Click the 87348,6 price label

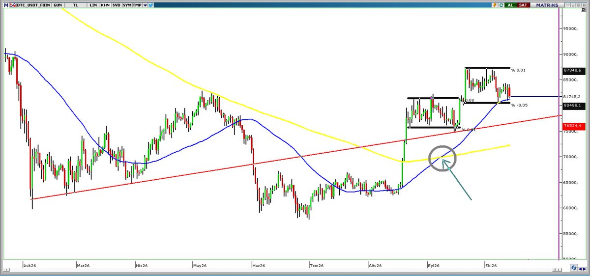573,71
